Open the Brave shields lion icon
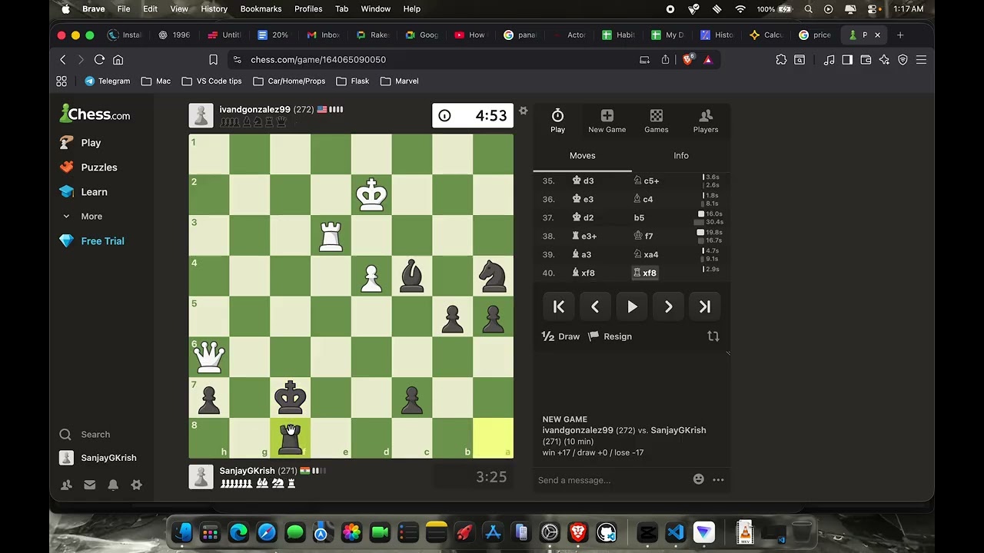 [688, 59]
